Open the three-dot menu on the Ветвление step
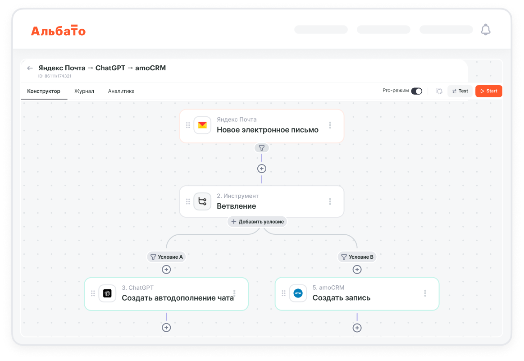 click(330, 201)
